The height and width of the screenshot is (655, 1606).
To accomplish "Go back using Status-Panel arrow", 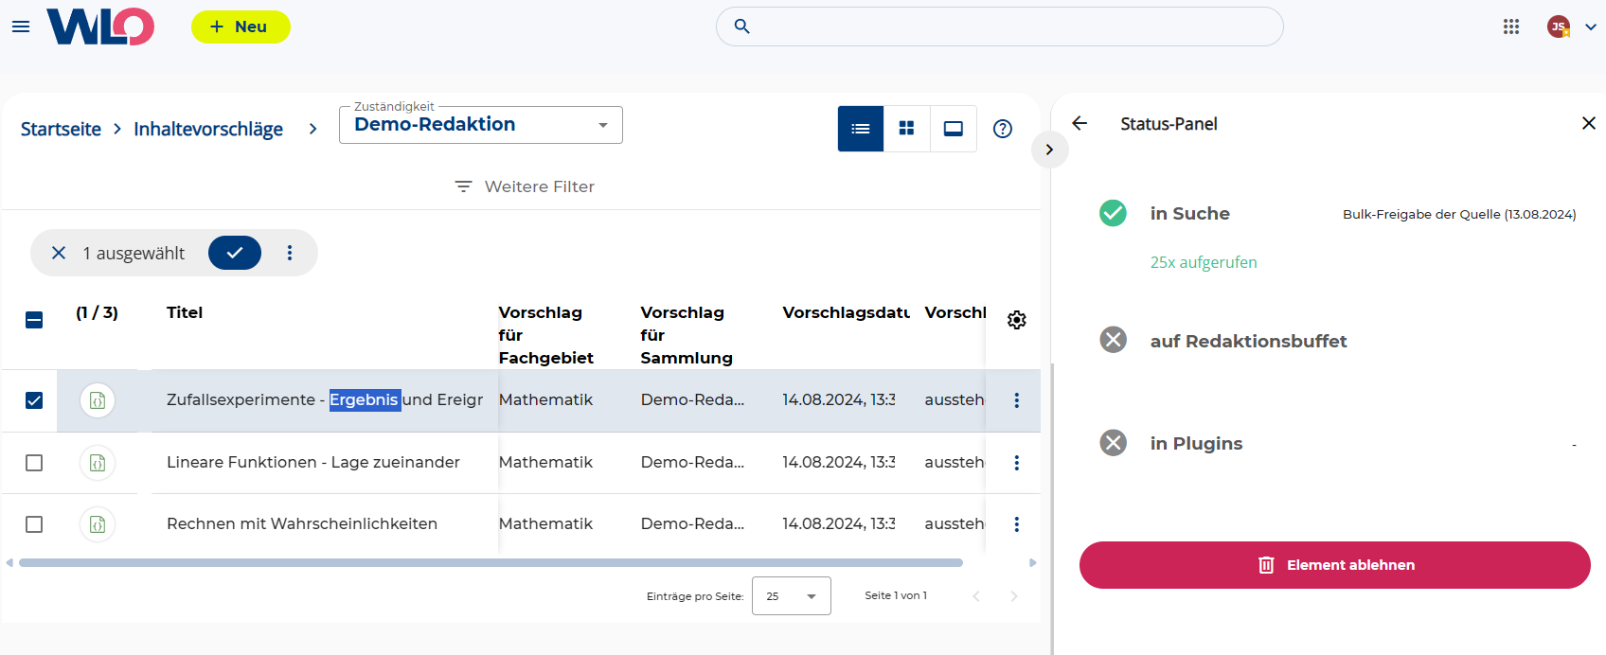I will [x=1080, y=123].
